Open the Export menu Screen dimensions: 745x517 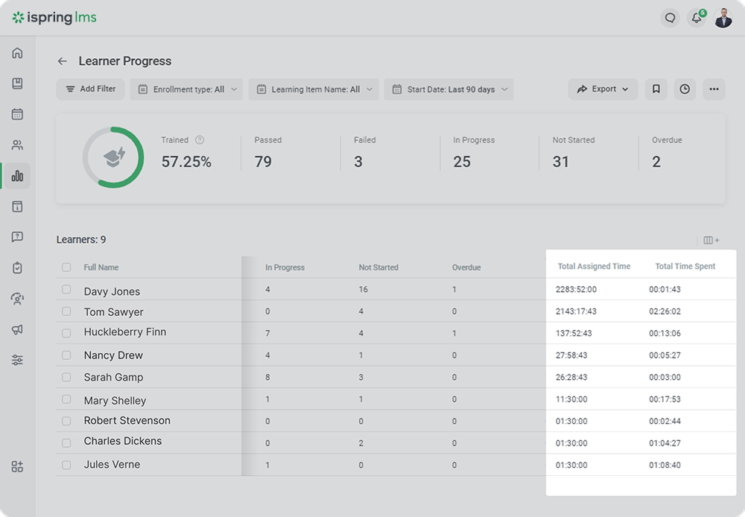[x=603, y=89]
